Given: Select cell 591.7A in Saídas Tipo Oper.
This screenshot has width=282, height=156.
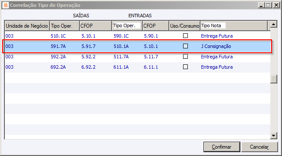Looking at the screenshot, I should [58, 46].
